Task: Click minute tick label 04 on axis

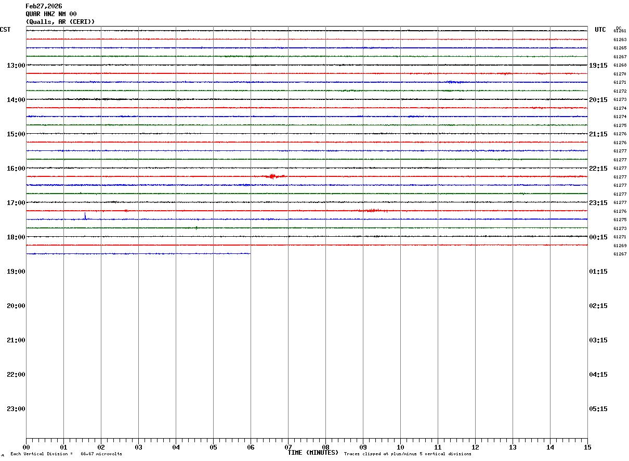Action: tap(176, 447)
